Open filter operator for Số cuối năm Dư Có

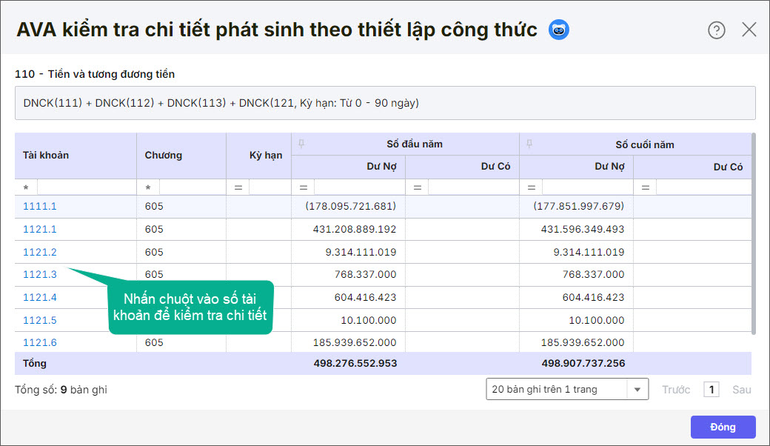click(x=646, y=188)
